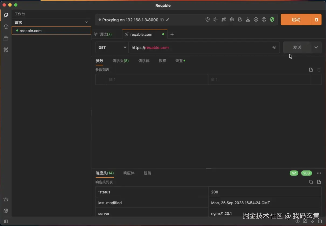326x226 pixels.
Task: Select the 设置 settings tab
Action: [180, 61]
